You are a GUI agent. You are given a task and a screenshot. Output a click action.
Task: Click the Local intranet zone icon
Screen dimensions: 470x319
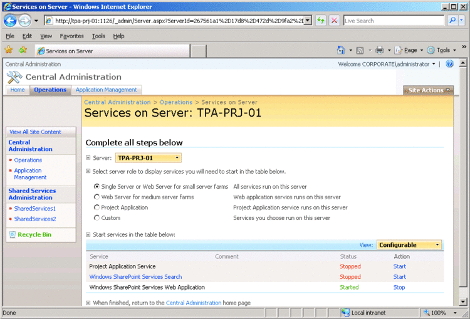point(345,312)
